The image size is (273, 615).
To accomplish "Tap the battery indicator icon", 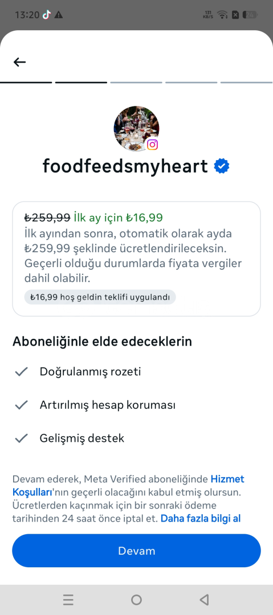I will coord(250,15).
